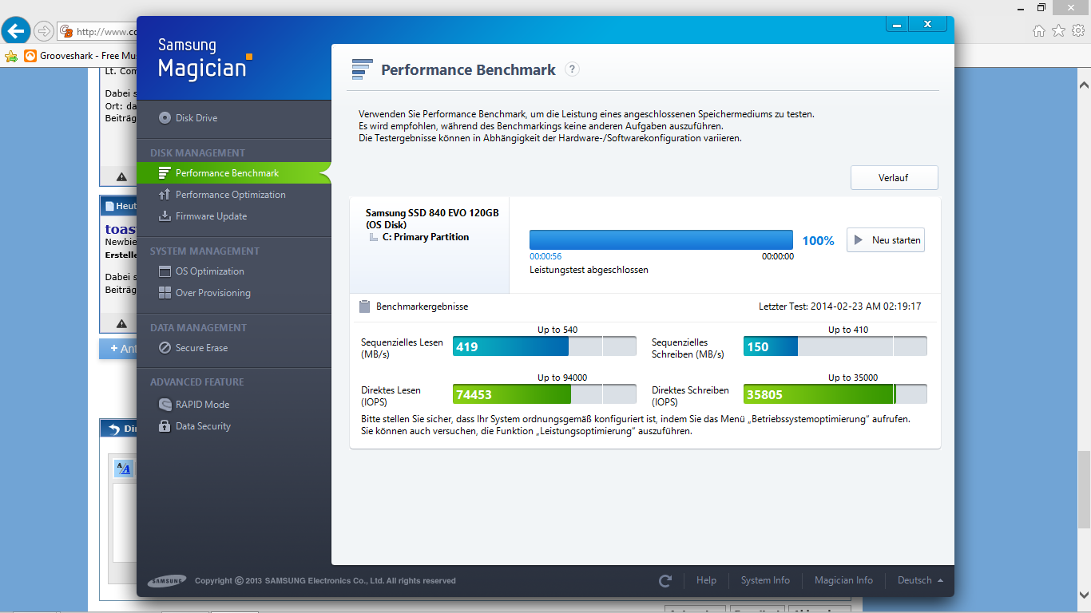Screen dimensions: 1091x613
Task: Open Verlauf benchmark history
Action: point(894,178)
